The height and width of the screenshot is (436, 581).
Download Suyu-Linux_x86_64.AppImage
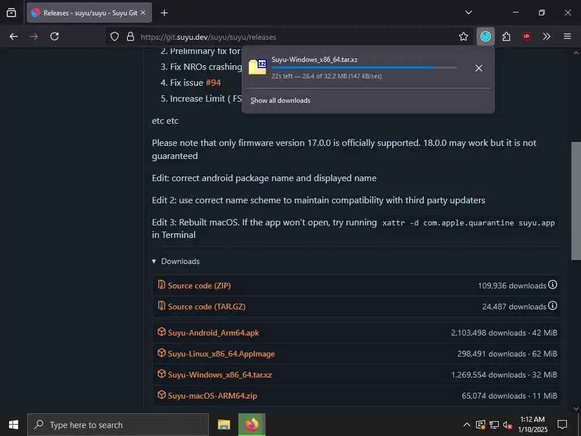point(221,354)
